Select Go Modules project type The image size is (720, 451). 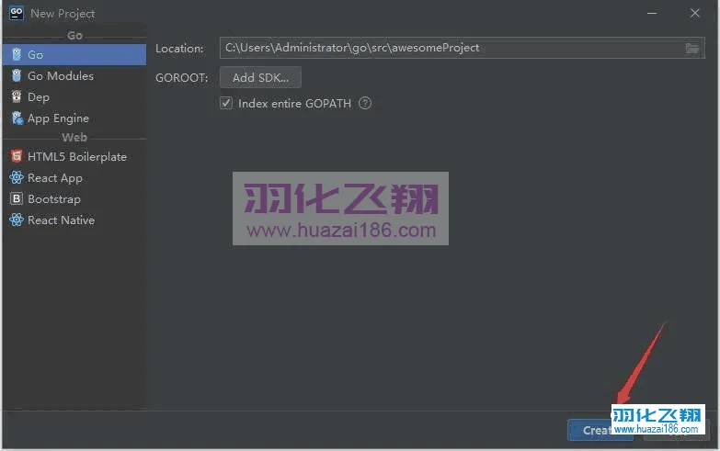tap(74, 75)
